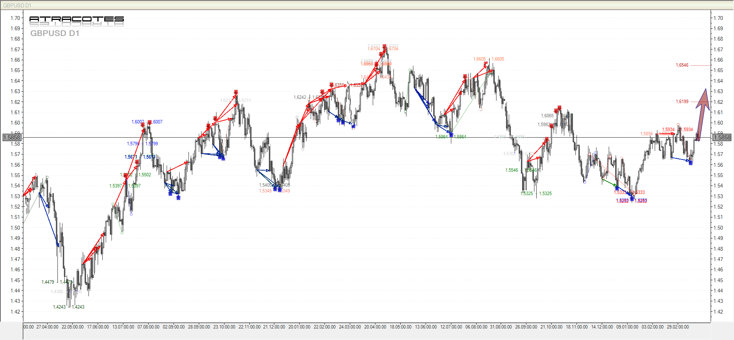The width and height of the screenshot is (734, 340).
Task: Click the 22.02:00.00 date on time axis
Action: coord(324,327)
